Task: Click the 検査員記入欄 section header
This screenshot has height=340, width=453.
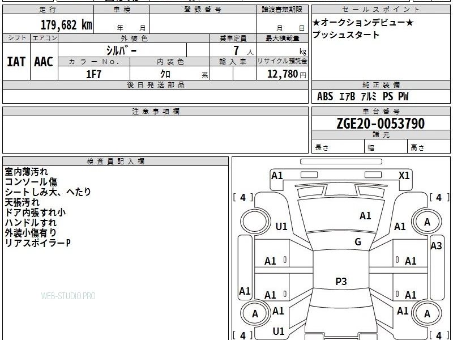Action: click(x=116, y=161)
